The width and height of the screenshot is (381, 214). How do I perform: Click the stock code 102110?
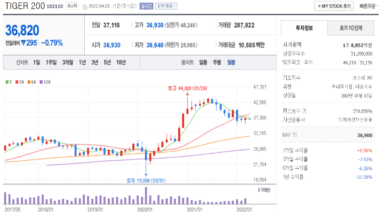click(x=55, y=6)
